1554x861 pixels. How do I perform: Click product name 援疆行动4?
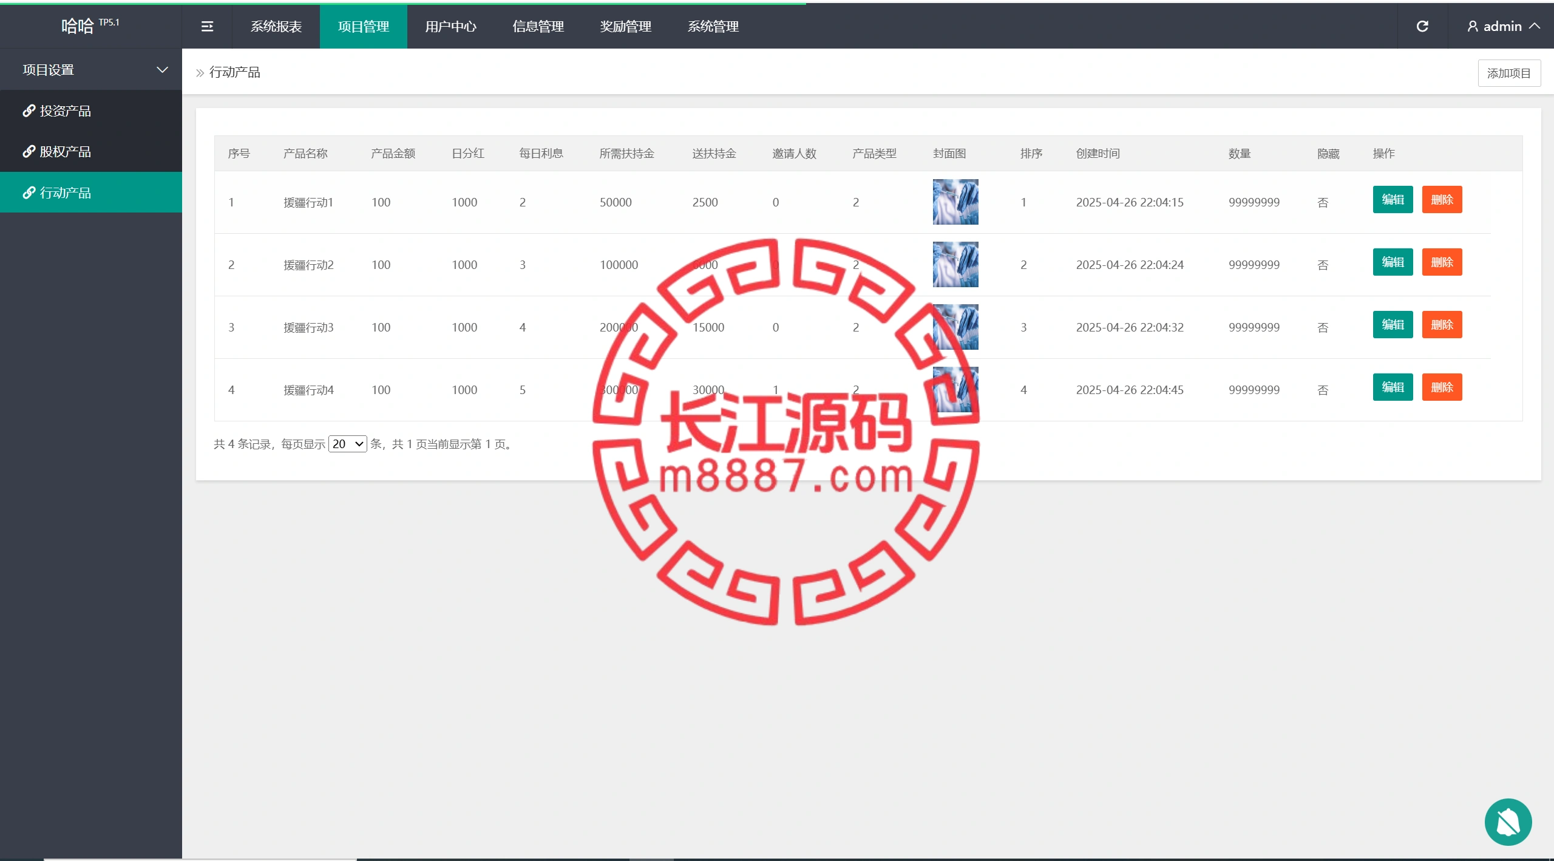[x=308, y=390]
